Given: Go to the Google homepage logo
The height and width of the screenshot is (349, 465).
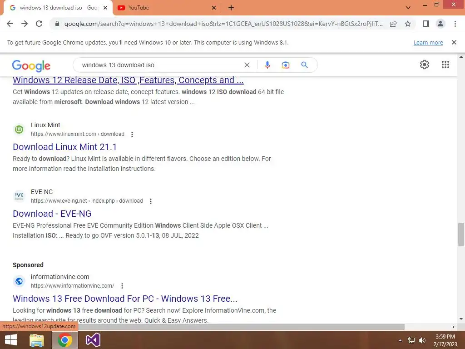Looking at the screenshot, I should click(x=31, y=66).
